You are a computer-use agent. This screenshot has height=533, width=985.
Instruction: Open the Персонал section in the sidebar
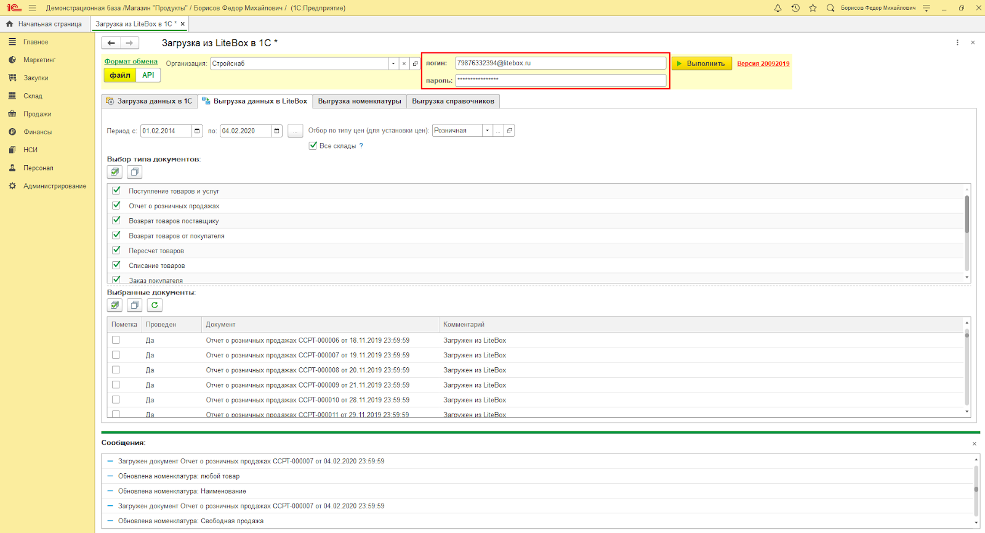tap(38, 168)
